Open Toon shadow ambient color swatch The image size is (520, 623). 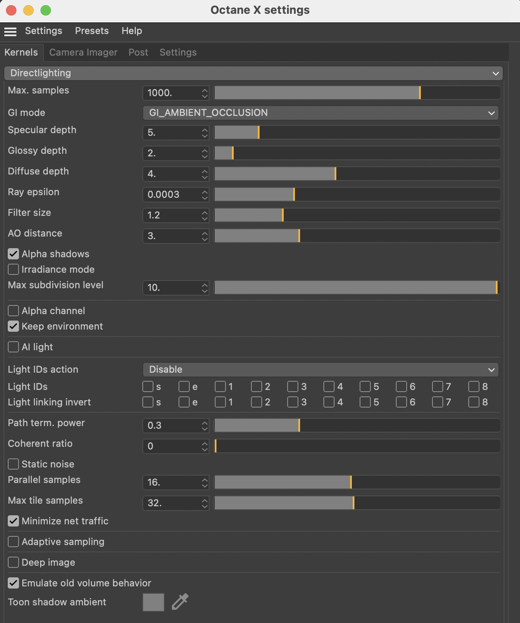[153, 602]
